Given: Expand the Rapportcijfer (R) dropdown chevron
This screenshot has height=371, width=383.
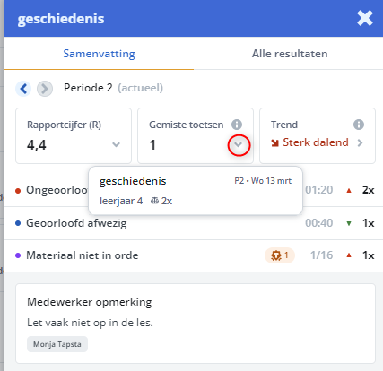Looking at the screenshot, I should [116, 145].
